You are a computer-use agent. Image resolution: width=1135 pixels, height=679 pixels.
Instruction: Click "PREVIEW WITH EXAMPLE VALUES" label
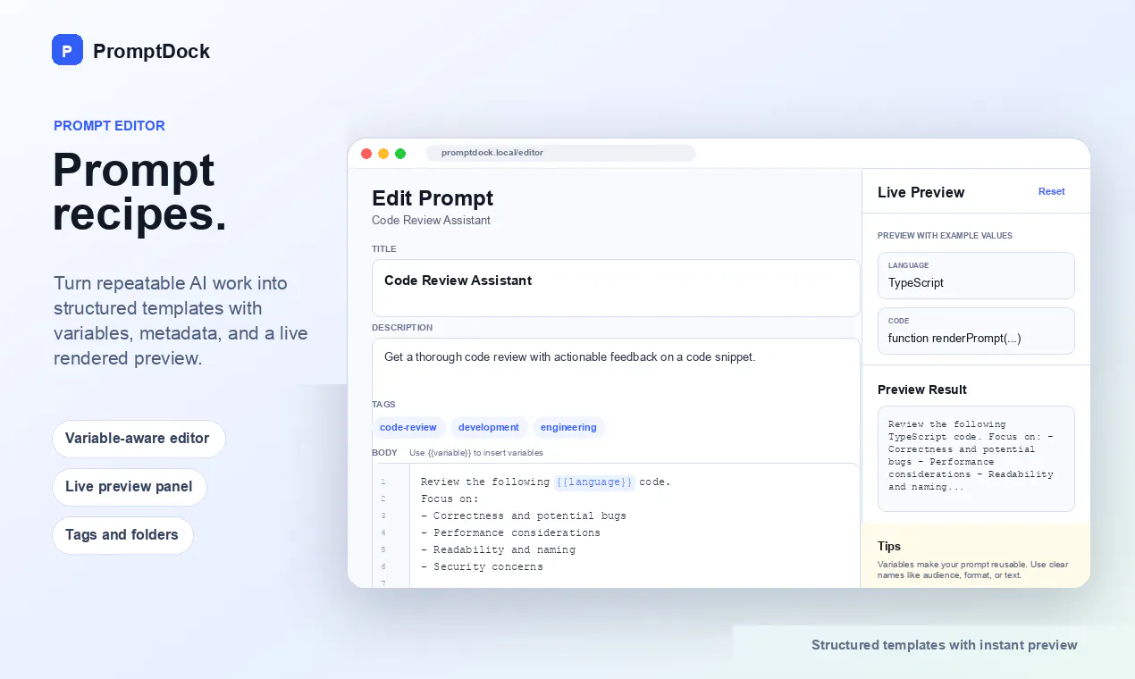[945, 236]
